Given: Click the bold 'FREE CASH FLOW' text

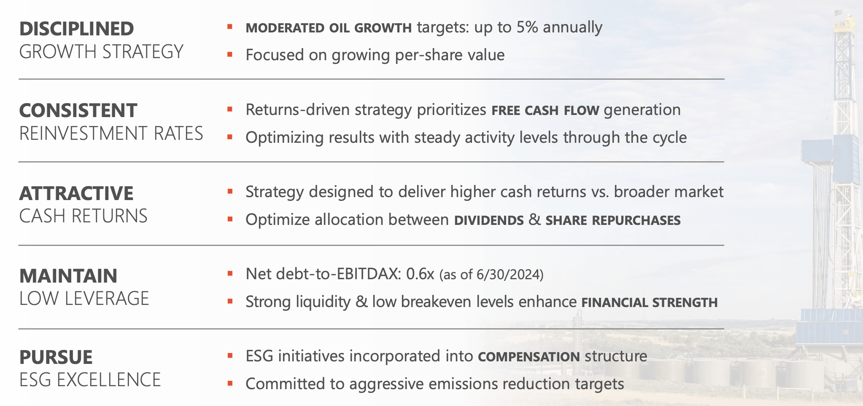Looking at the screenshot, I should pyautogui.click(x=545, y=110).
